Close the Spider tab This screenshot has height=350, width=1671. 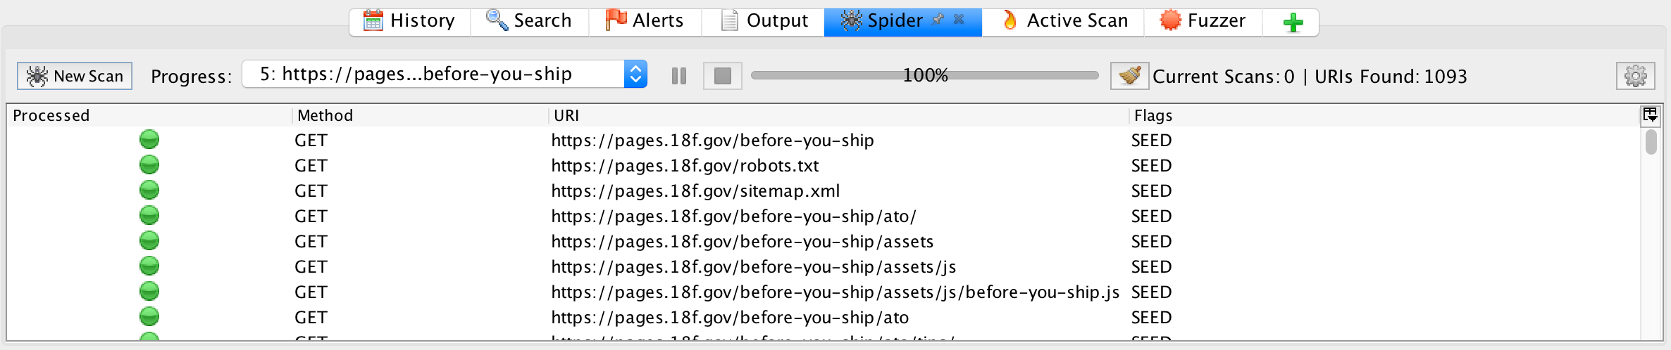[x=959, y=20]
